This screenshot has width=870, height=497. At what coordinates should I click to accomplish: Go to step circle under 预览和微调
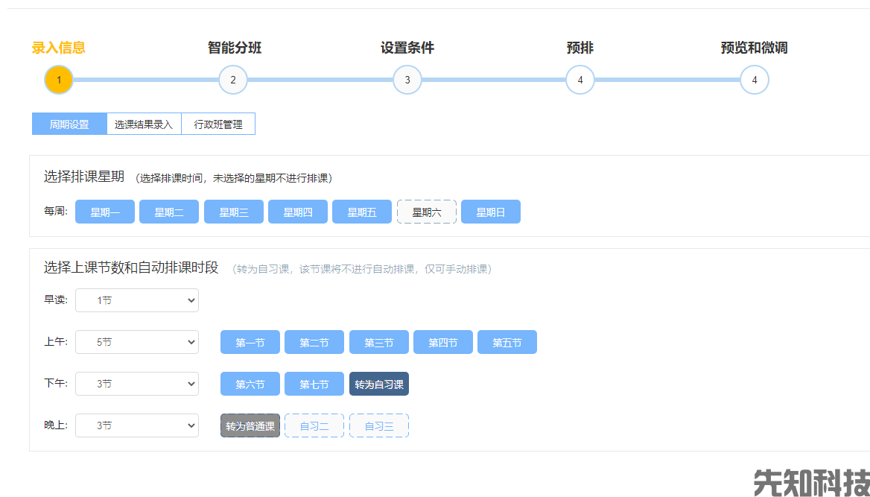(755, 80)
